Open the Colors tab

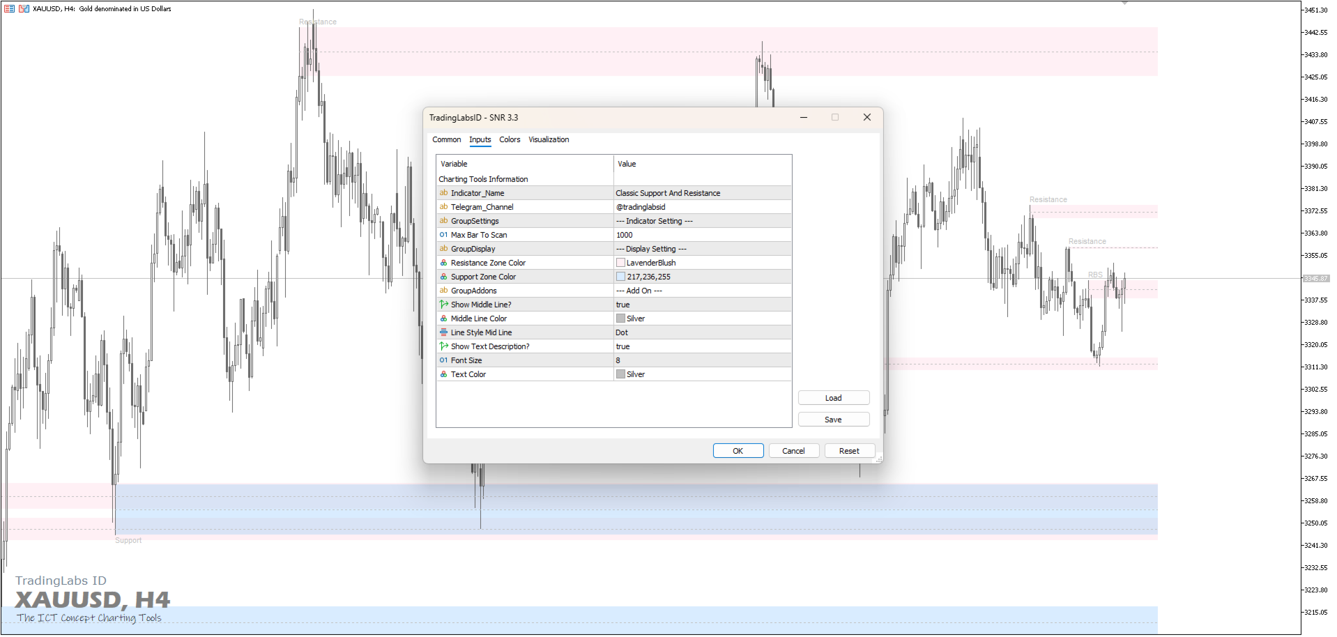click(510, 139)
